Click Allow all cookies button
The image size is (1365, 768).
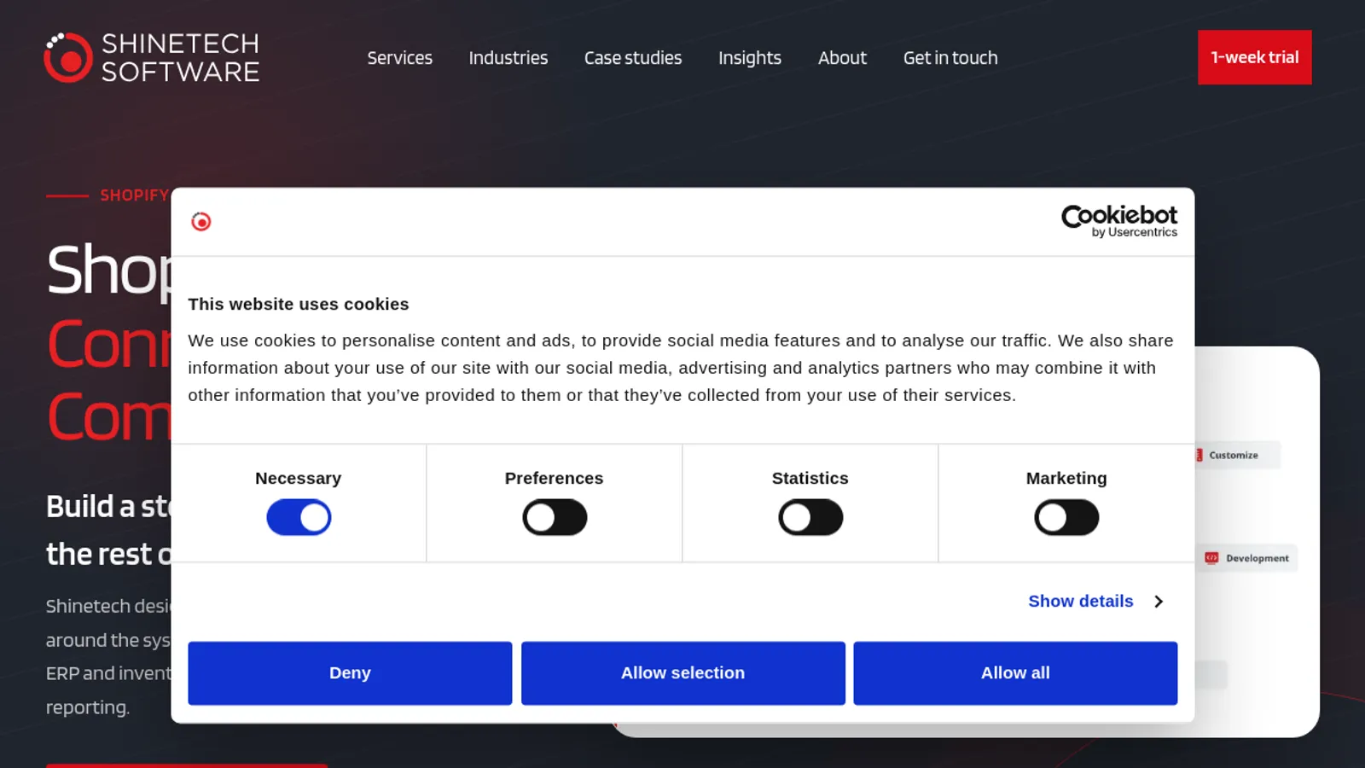pos(1015,673)
